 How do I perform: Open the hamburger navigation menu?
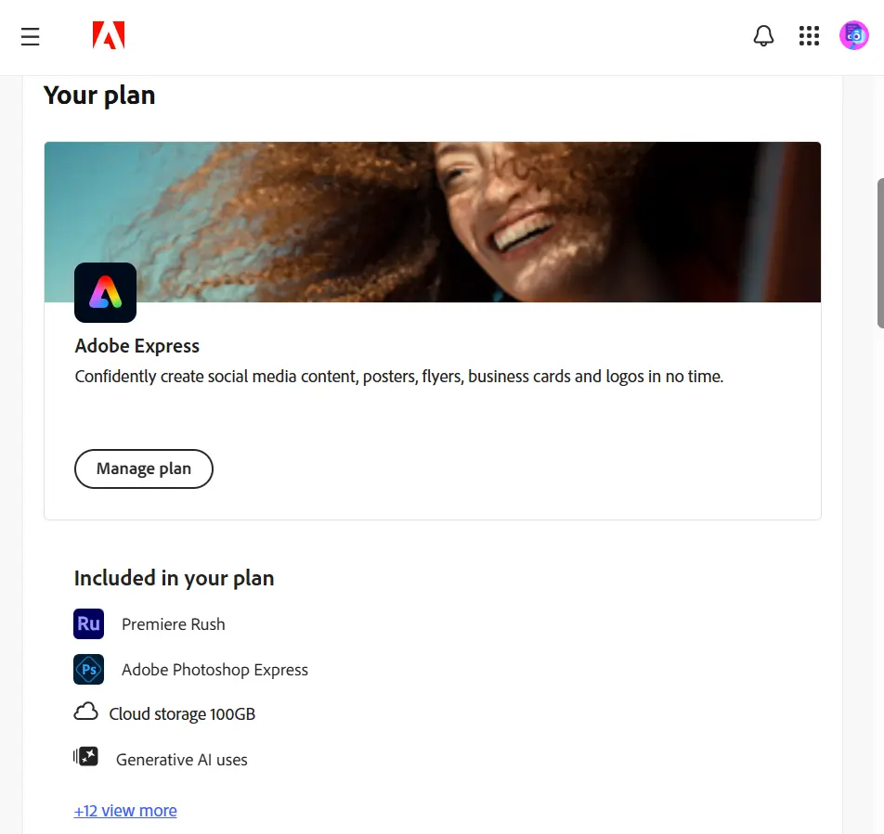[31, 36]
